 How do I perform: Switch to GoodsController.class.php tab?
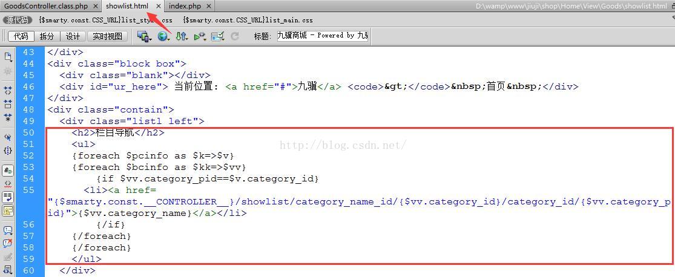click(45, 6)
